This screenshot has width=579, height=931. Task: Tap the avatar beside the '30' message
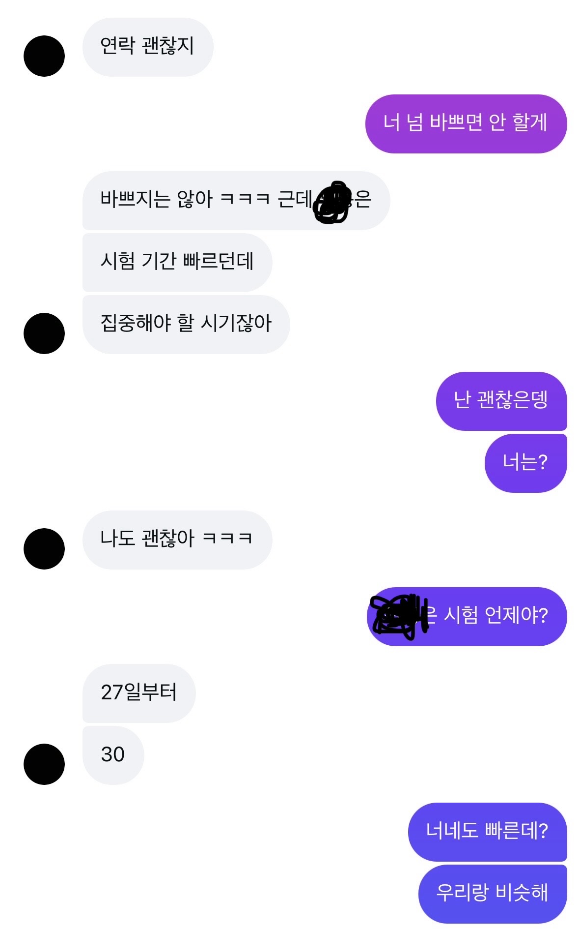coord(44,764)
